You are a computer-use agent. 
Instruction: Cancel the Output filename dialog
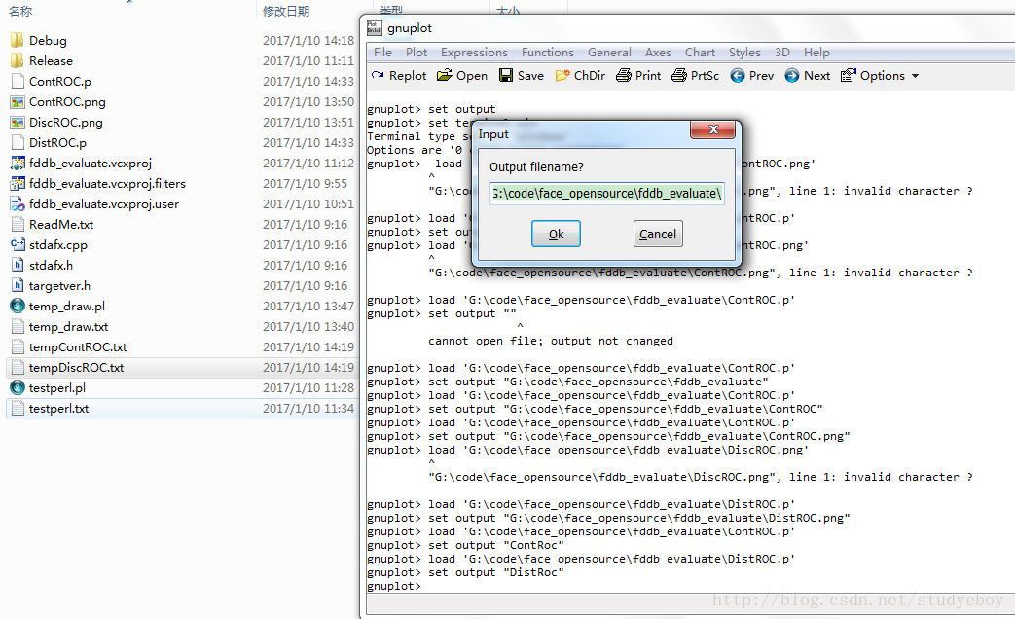pyautogui.click(x=658, y=234)
